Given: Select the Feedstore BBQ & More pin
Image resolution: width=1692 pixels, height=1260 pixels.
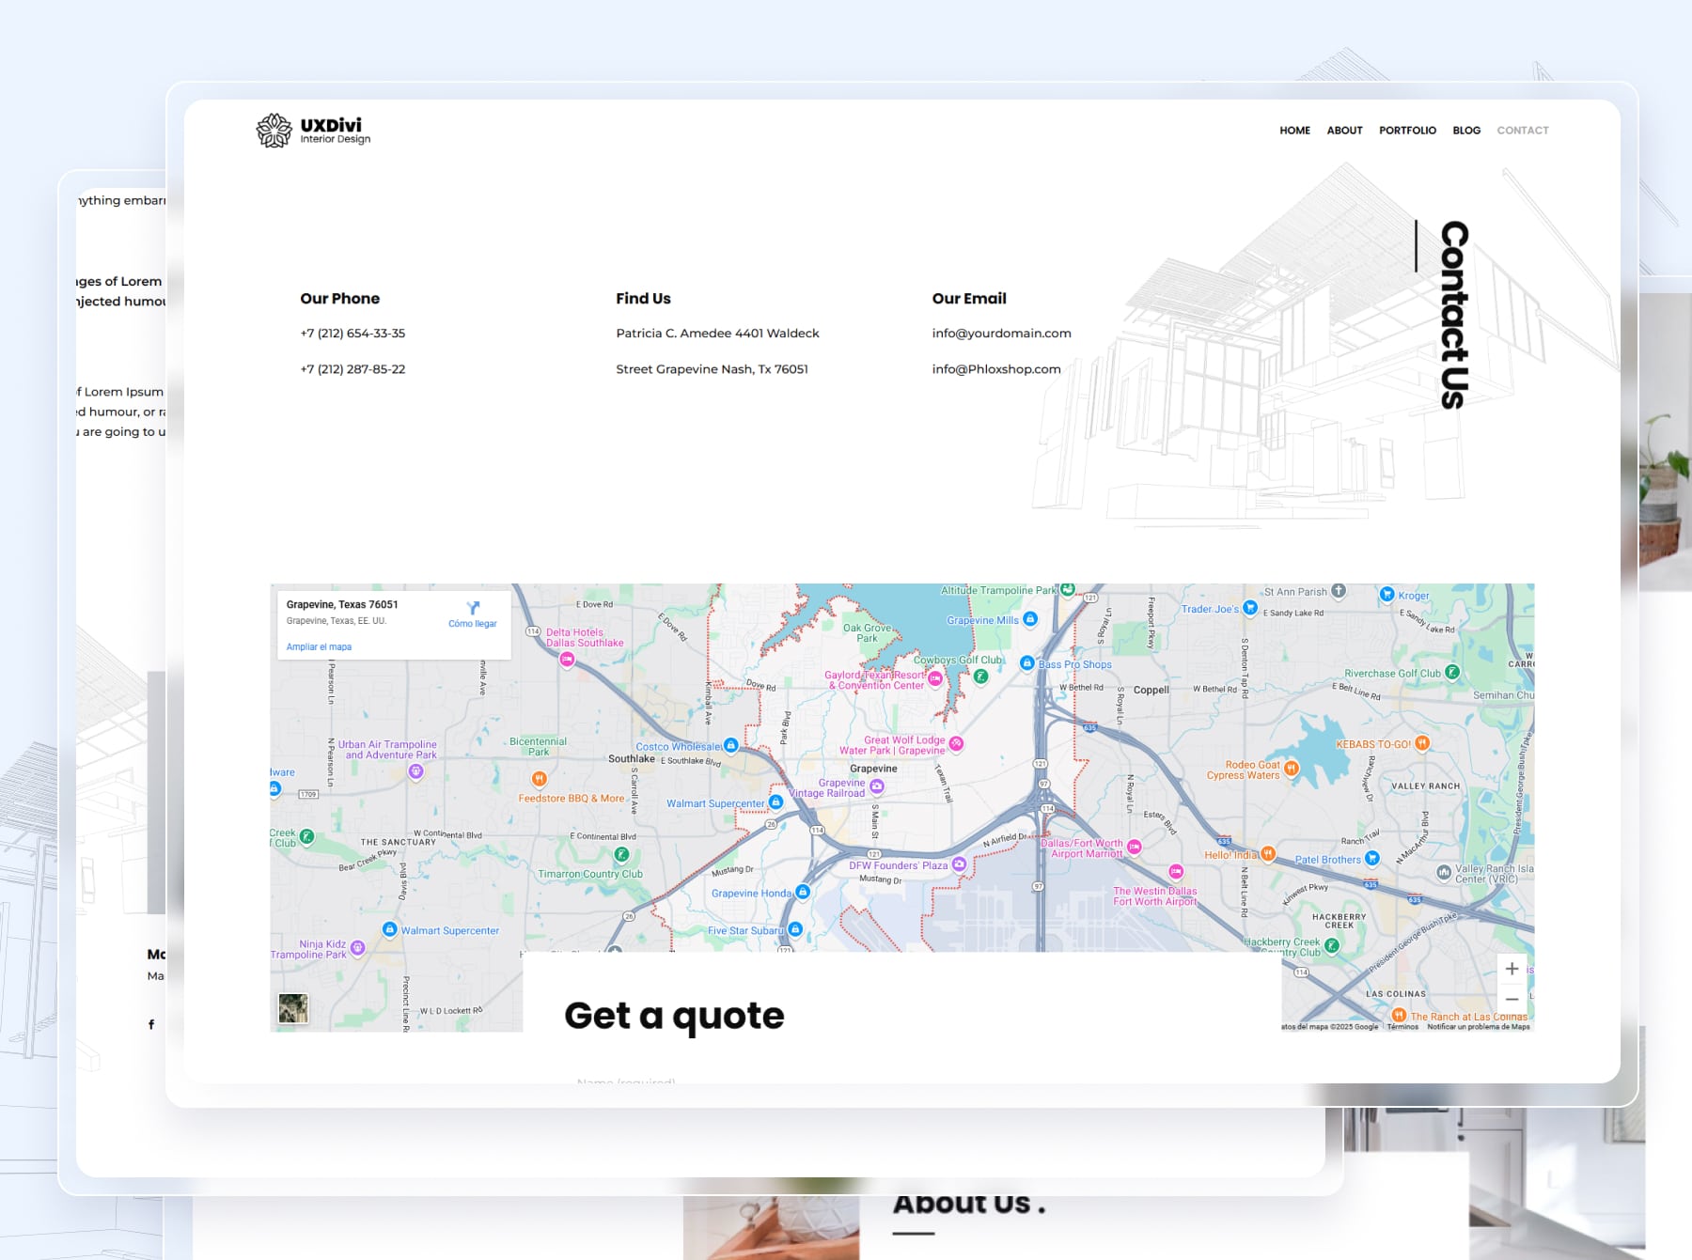Looking at the screenshot, I should pyautogui.click(x=539, y=779).
